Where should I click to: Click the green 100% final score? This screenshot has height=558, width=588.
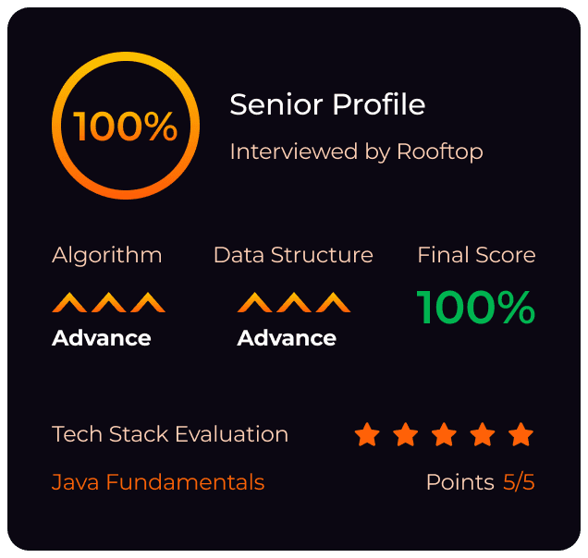476,308
